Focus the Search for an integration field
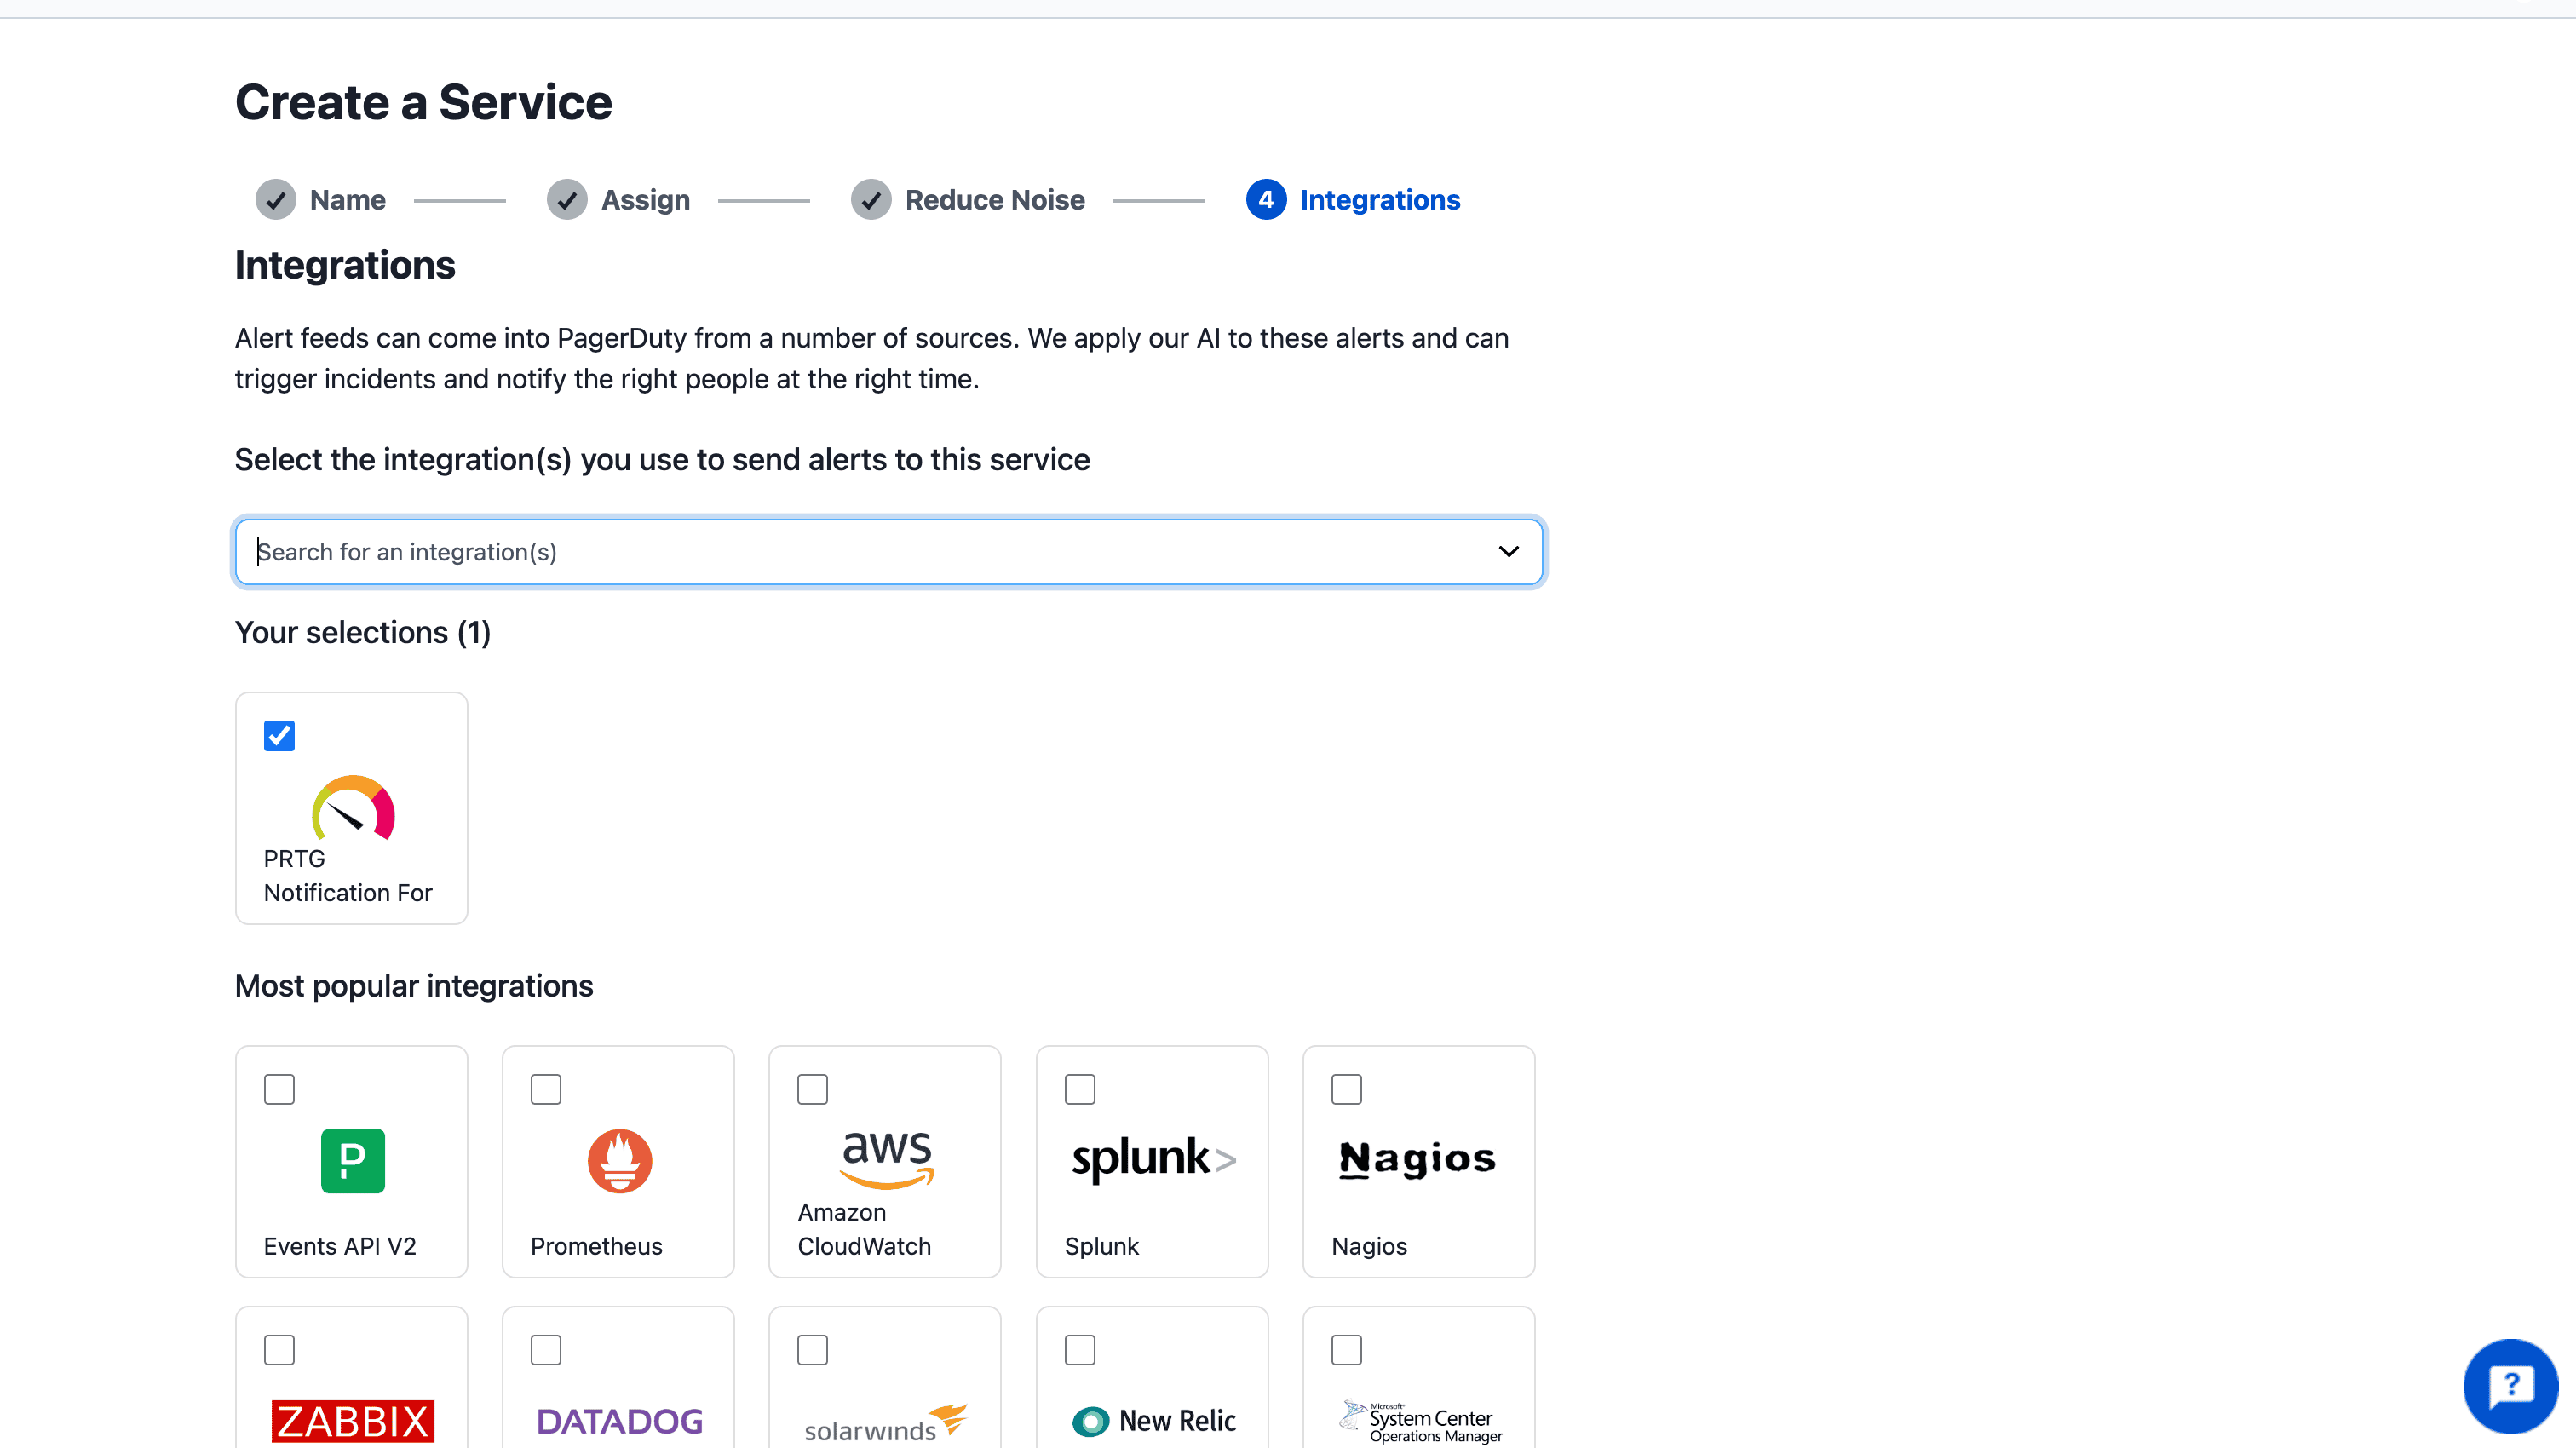2576x1448 pixels. [x=860, y=552]
